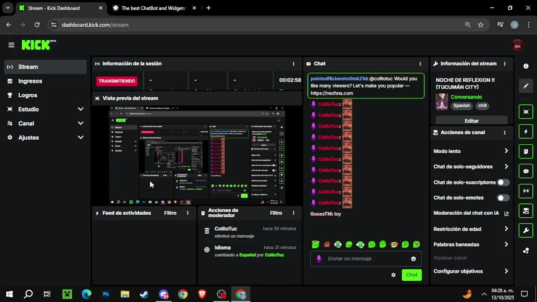Click the pencil edit icon in right sidebar
Screen dimensions: 537x302
pos(526,86)
